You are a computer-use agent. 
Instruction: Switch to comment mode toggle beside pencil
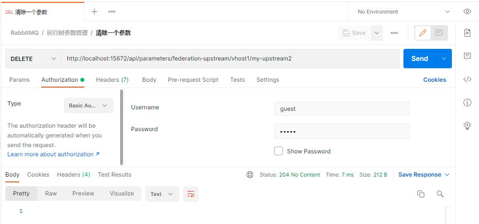[x=439, y=33]
